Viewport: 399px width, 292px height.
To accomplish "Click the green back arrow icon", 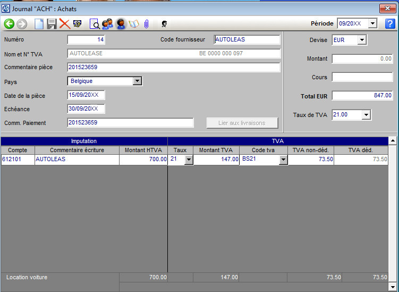I will pyautogui.click(x=9, y=23).
